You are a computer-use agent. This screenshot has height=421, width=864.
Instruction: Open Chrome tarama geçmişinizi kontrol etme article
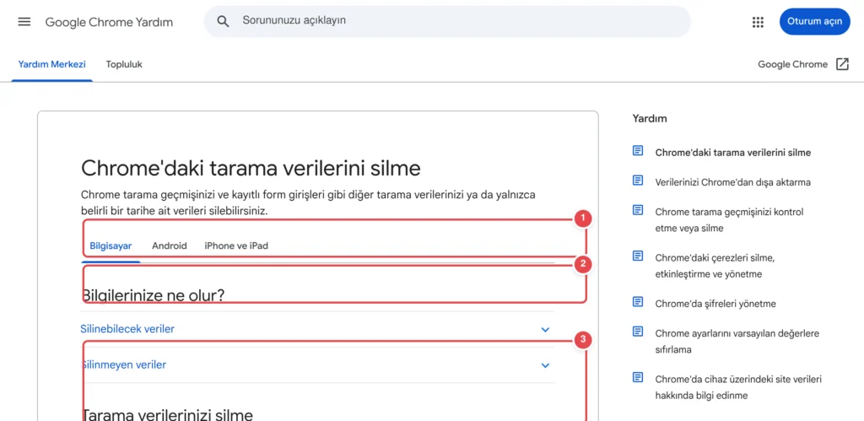[730, 220]
